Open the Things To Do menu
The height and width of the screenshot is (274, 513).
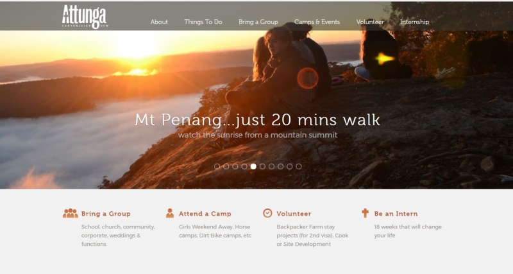203,22
